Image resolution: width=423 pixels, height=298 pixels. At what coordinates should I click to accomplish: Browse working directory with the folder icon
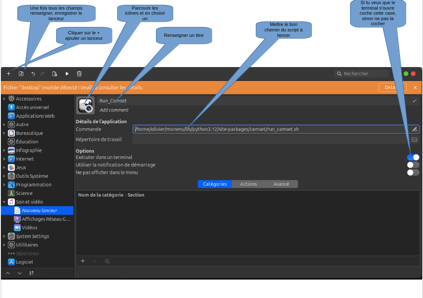click(414, 140)
